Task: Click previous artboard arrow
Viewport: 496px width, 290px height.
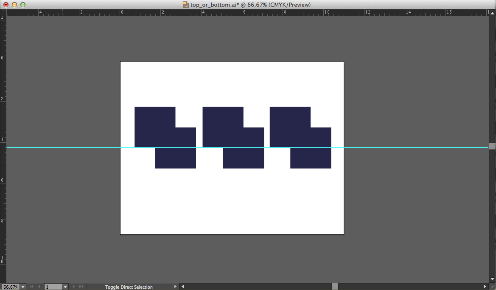Action: [x=39, y=287]
